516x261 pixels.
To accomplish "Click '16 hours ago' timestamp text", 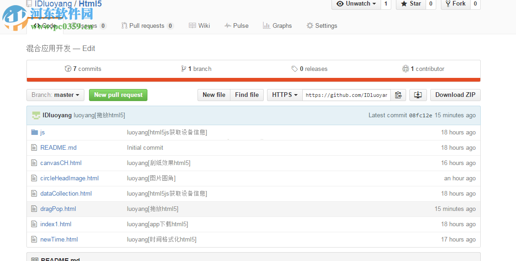I will [x=459, y=163].
